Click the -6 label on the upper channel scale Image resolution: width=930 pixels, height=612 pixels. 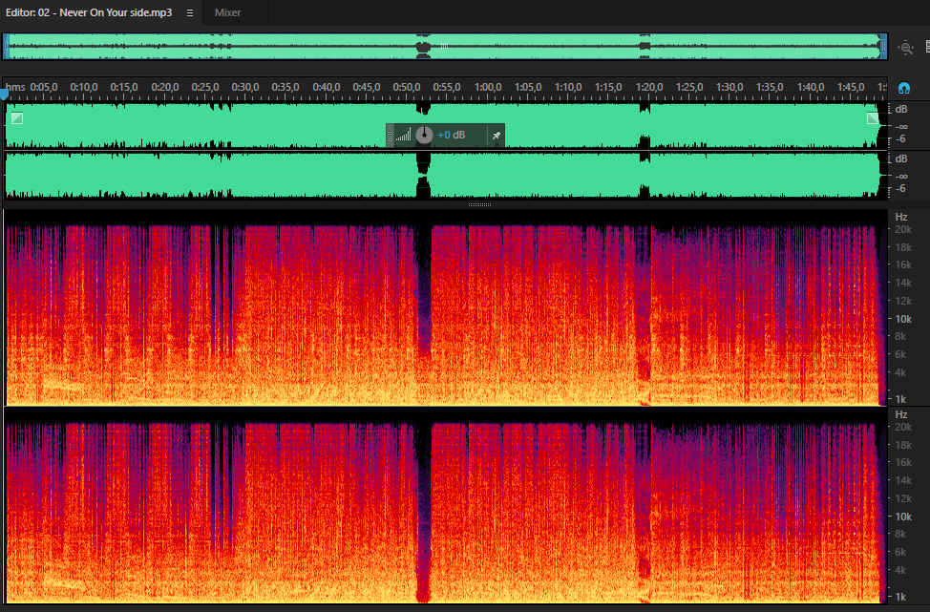tap(900, 139)
